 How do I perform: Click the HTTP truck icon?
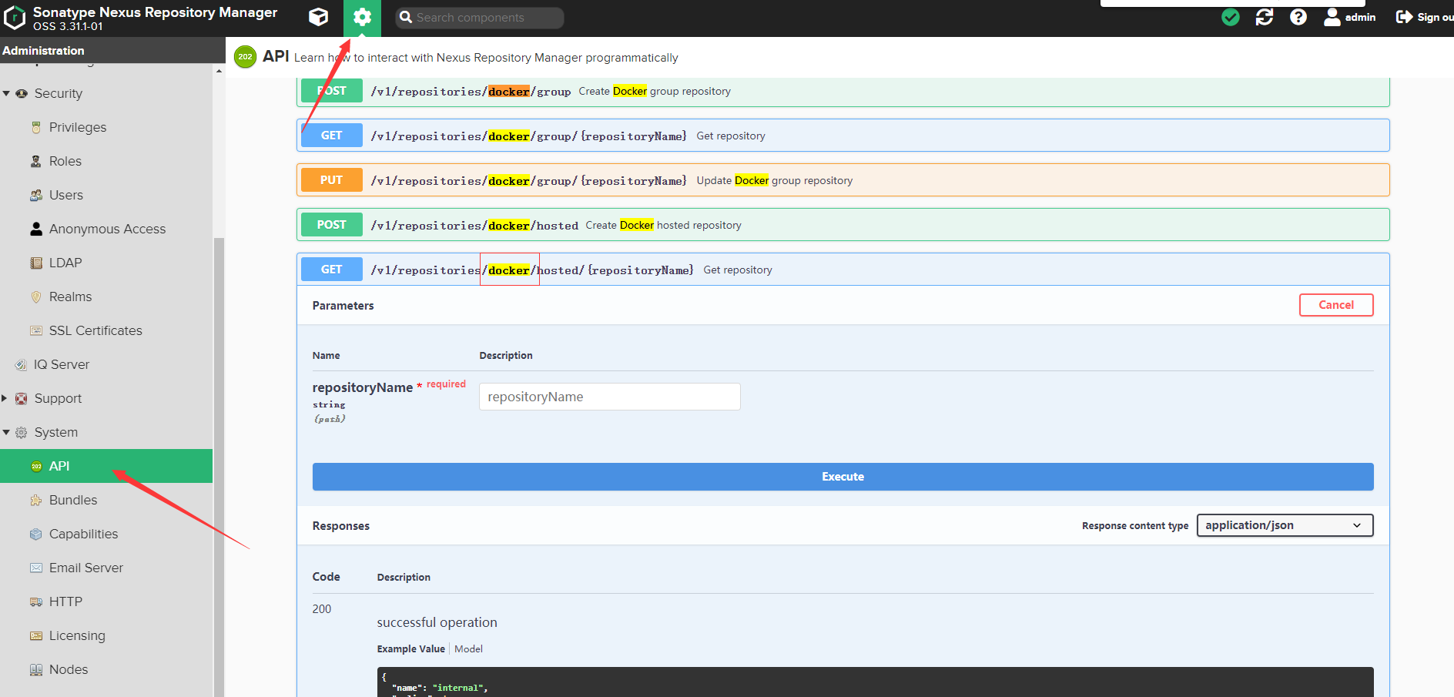tap(36, 601)
